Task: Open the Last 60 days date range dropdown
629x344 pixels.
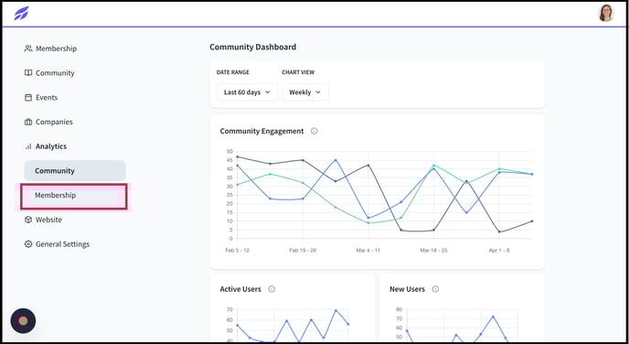Action: (x=247, y=92)
